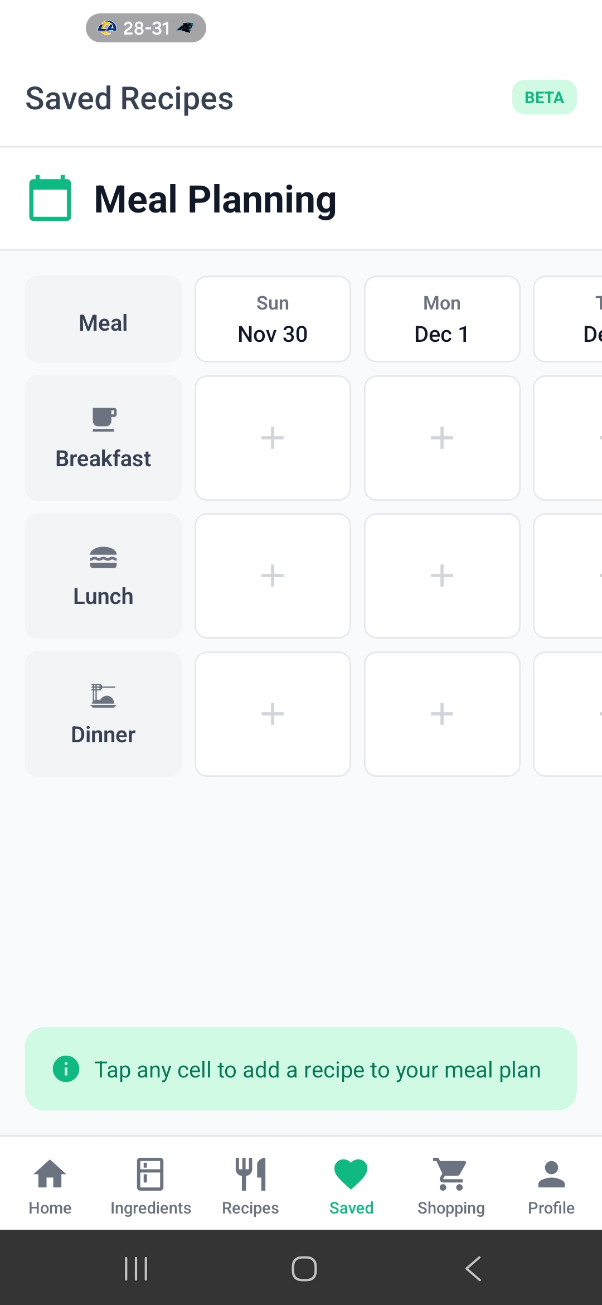Viewport: 602px width, 1305px height.
Task: Add lunch recipe for Mon Dec 1
Action: pyautogui.click(x=442, y=576)
